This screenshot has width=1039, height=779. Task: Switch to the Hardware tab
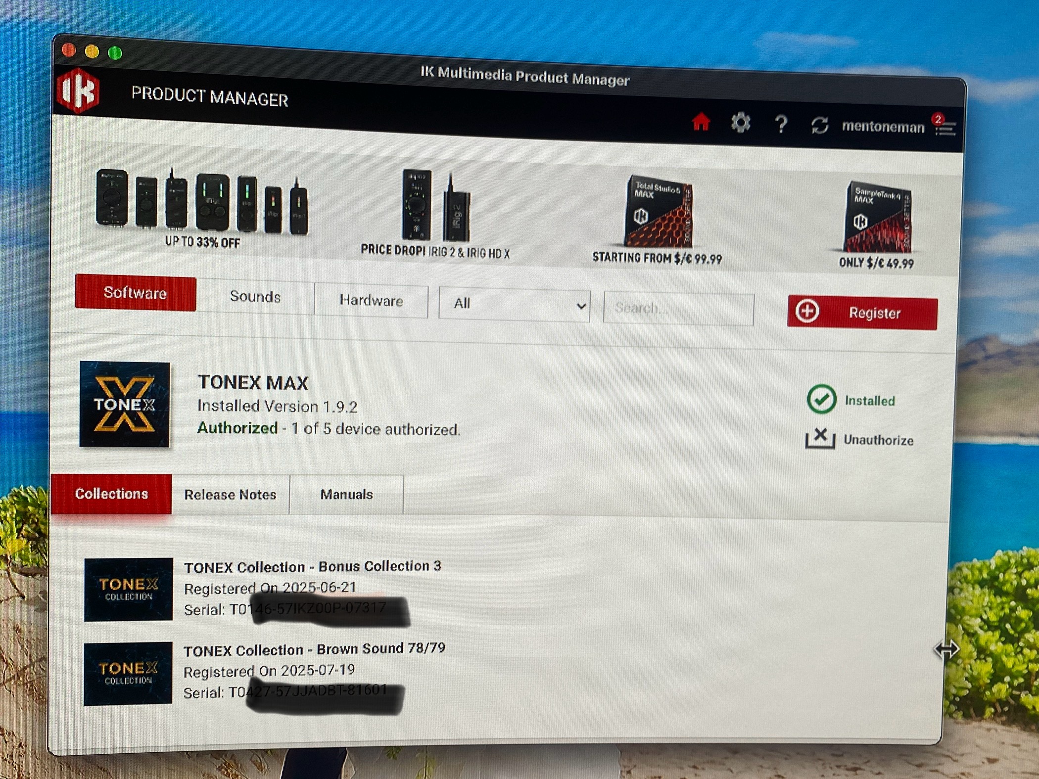(x=371, y=301)
